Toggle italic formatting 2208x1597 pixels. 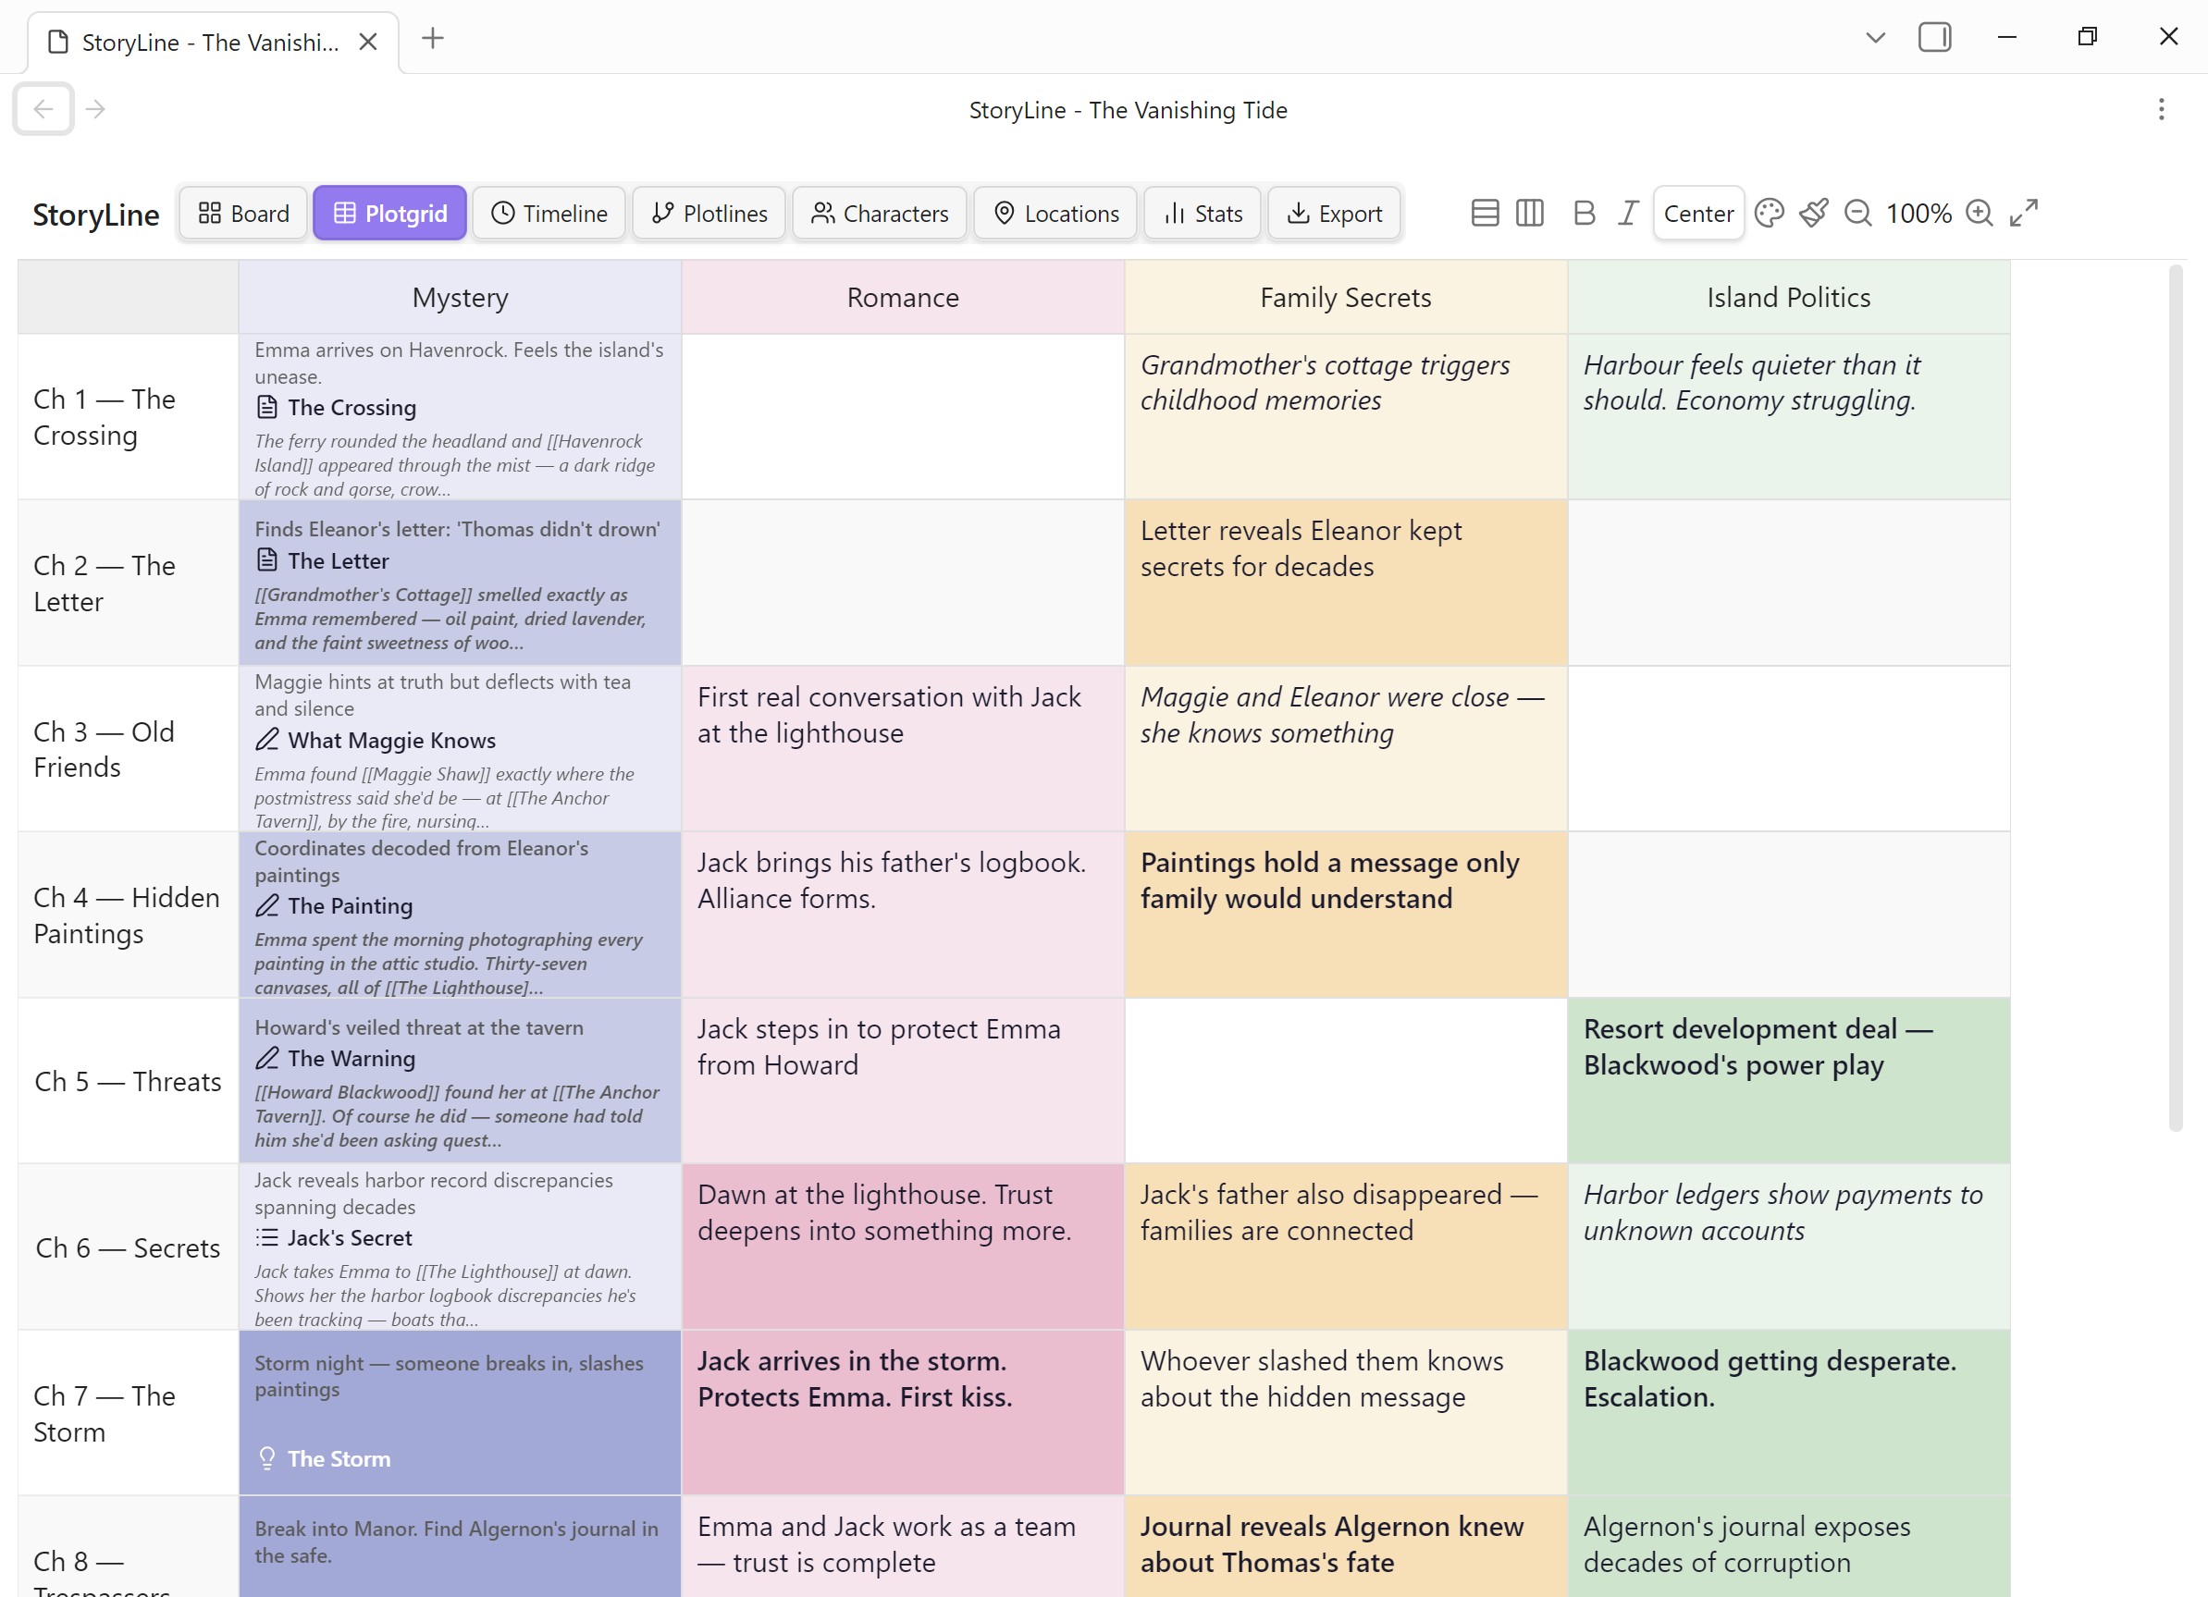click(x=1628, y=213)
